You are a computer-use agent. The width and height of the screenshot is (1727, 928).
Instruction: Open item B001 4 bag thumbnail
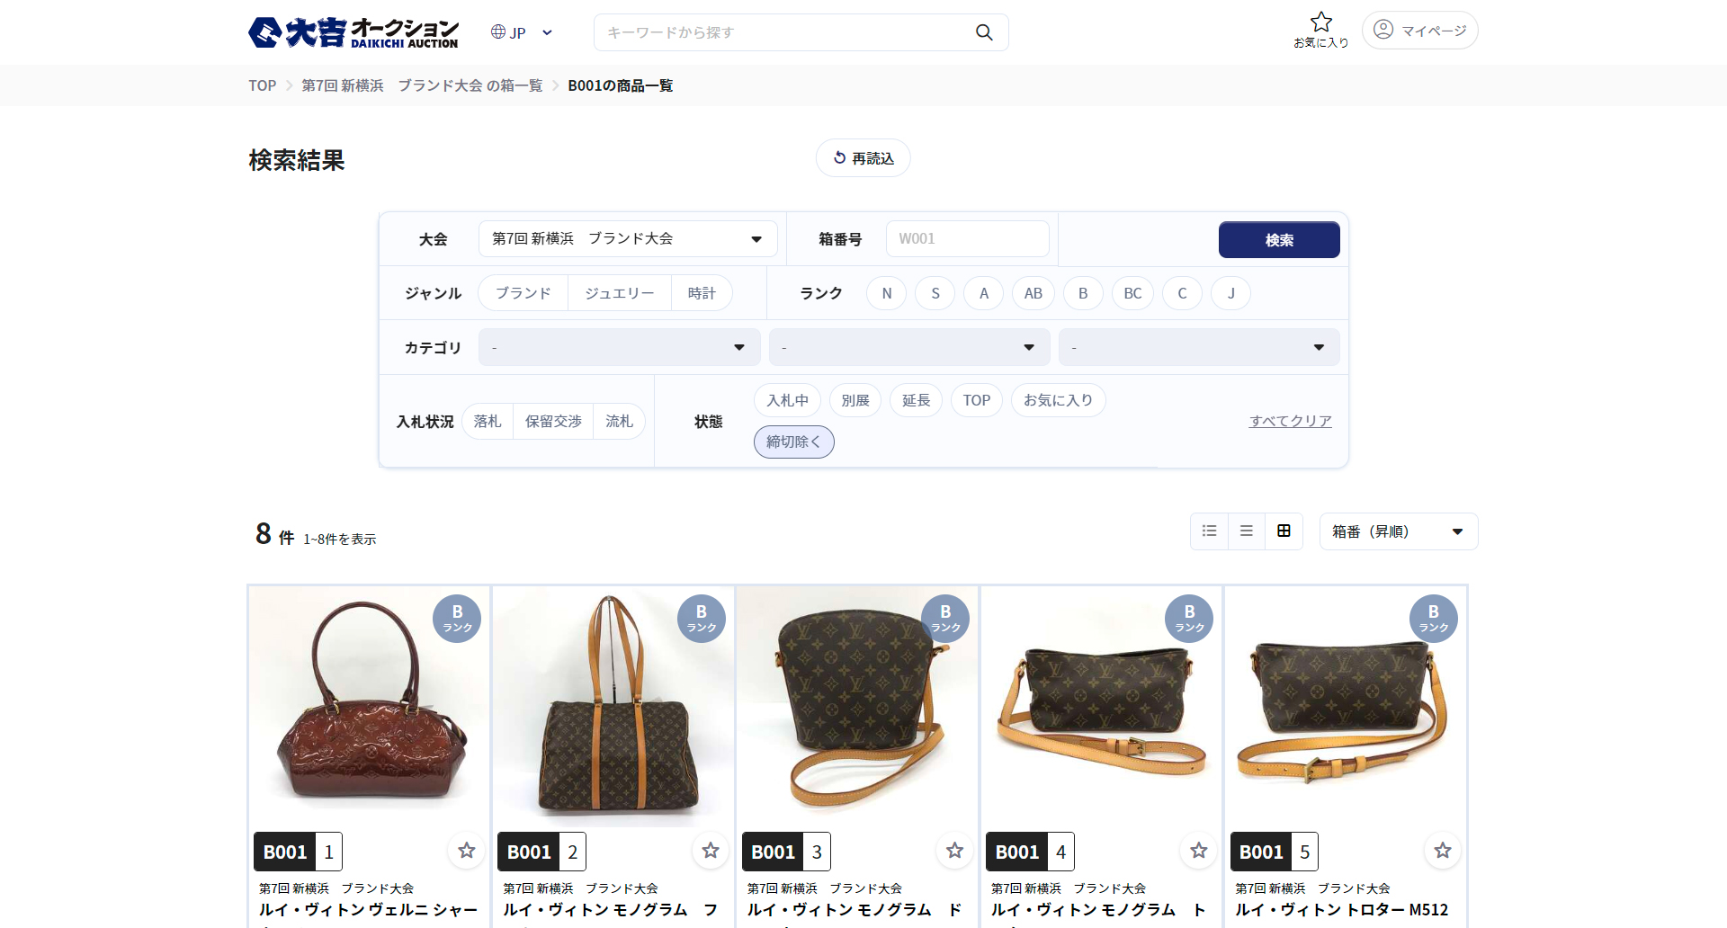click(1102, 707)
